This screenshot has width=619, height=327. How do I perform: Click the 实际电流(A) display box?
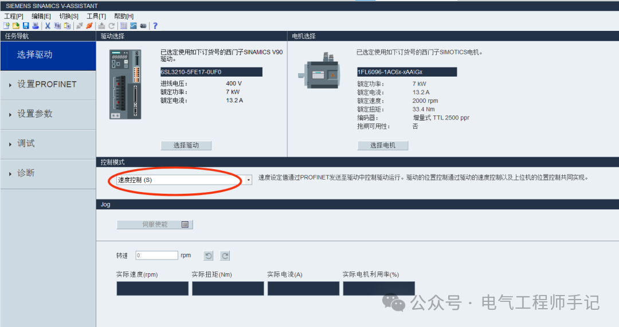(x=303, y=288)
